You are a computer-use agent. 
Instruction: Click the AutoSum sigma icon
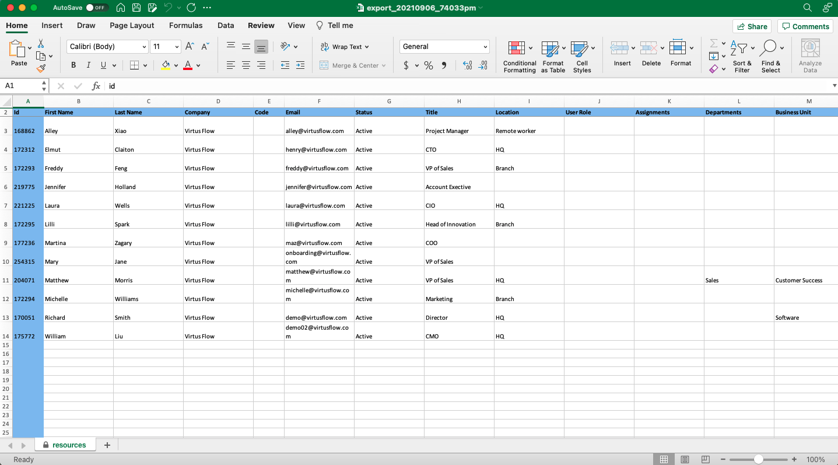coord(714,44)
